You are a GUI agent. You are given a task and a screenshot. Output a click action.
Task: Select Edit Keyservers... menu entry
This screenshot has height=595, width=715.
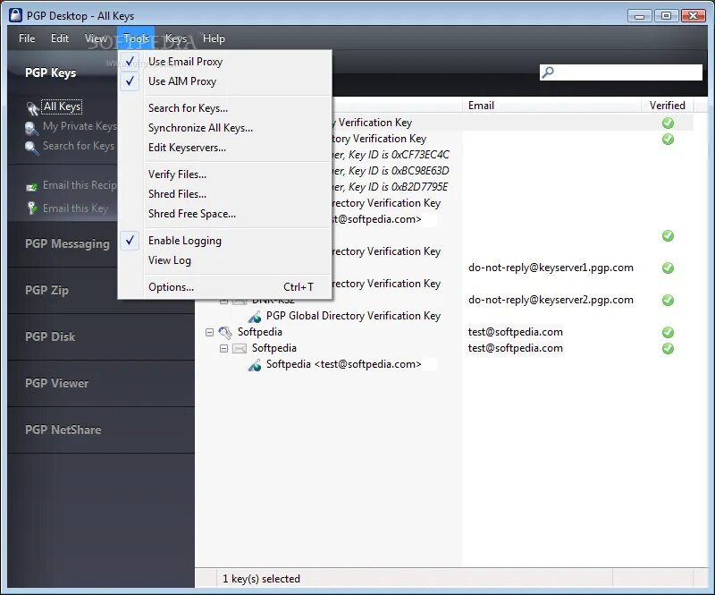(224, 148)
